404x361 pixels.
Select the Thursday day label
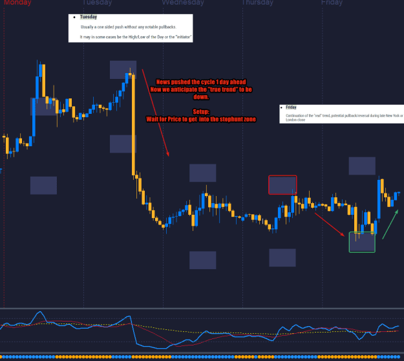coord(257,3)
